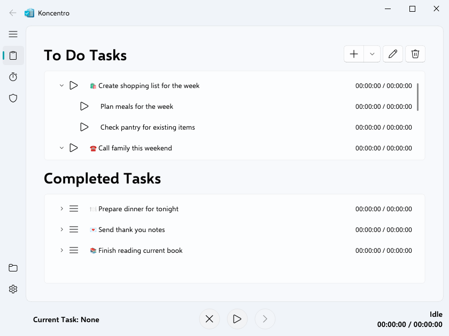Click the bottom stop (X) timer button

[210, 319]
